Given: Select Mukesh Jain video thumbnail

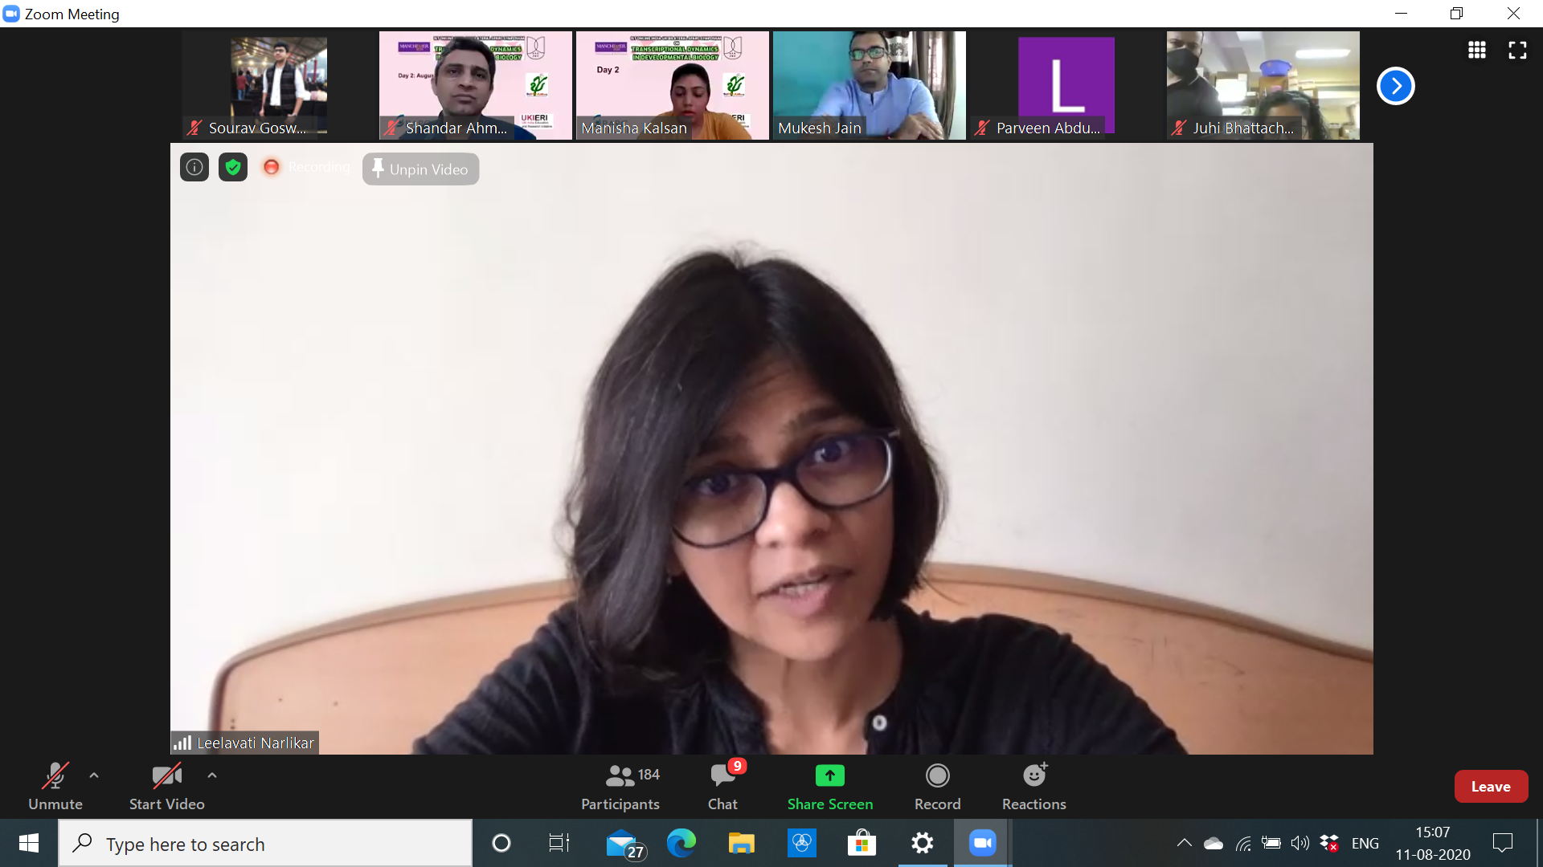Looking at the screenshot, I should tap(869, 85).
